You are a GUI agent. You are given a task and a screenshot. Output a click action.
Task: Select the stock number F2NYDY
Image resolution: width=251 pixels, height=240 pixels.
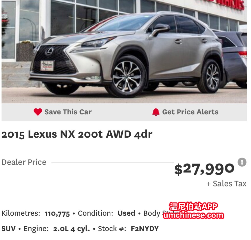pyautogui.click(x=145, y=229)
